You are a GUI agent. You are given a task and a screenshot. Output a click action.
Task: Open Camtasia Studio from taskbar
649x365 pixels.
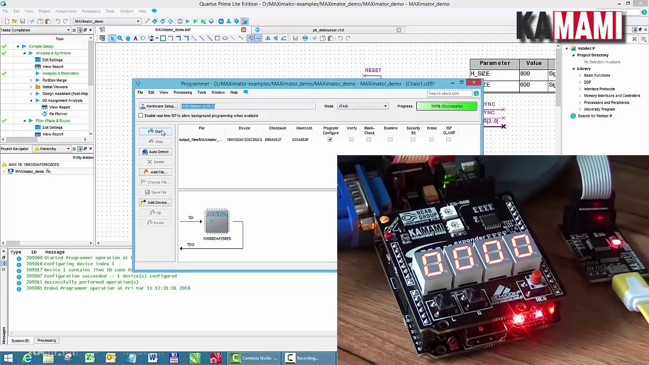(254, 358)
